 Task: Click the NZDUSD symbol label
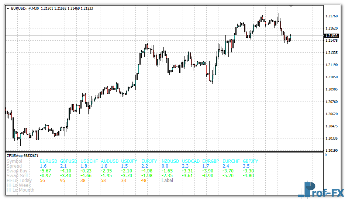[x=170, y=161]
